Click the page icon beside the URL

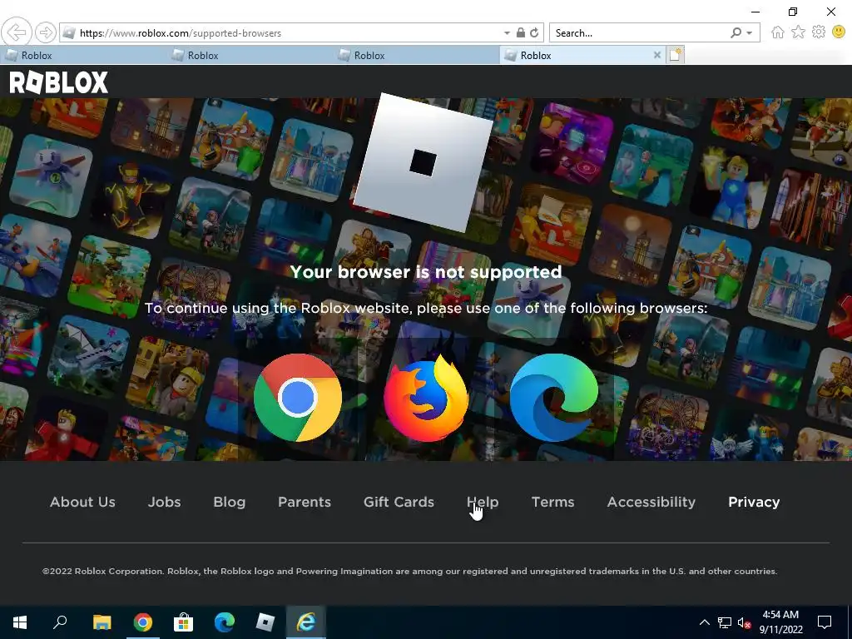coord(69,32)
